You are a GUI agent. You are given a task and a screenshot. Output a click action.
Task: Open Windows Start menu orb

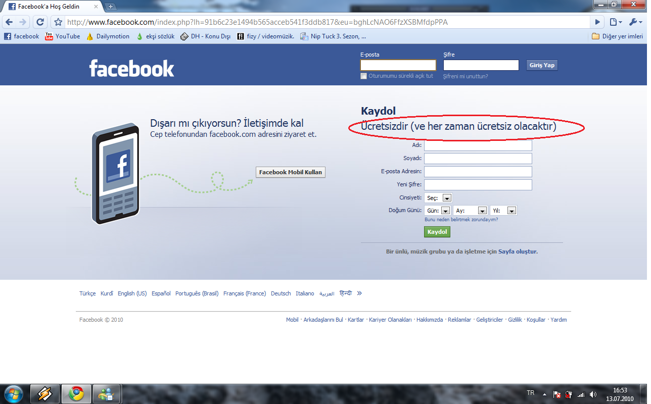(x=13, y=393)
